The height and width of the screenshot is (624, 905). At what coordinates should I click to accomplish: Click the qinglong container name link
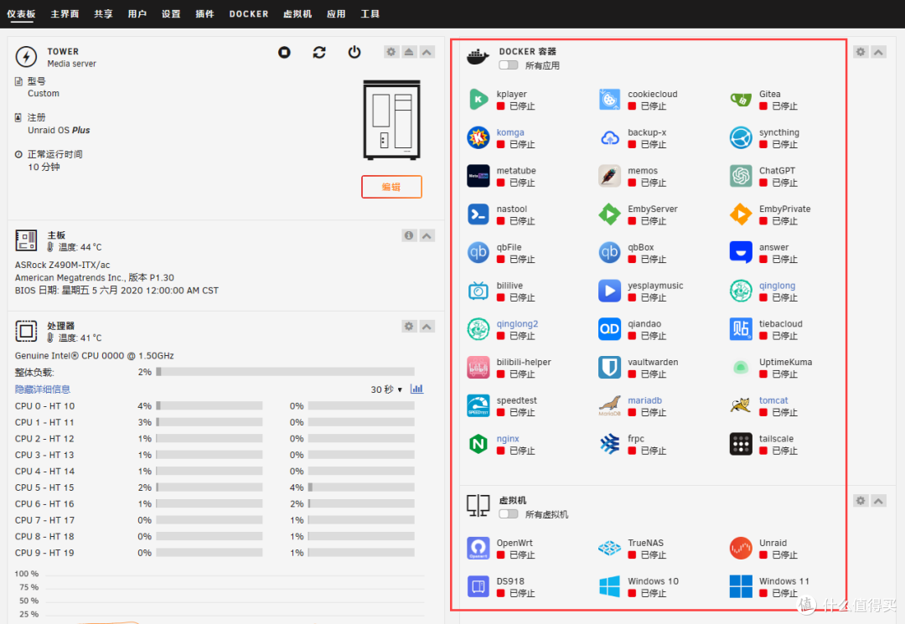tap(777, 286)
